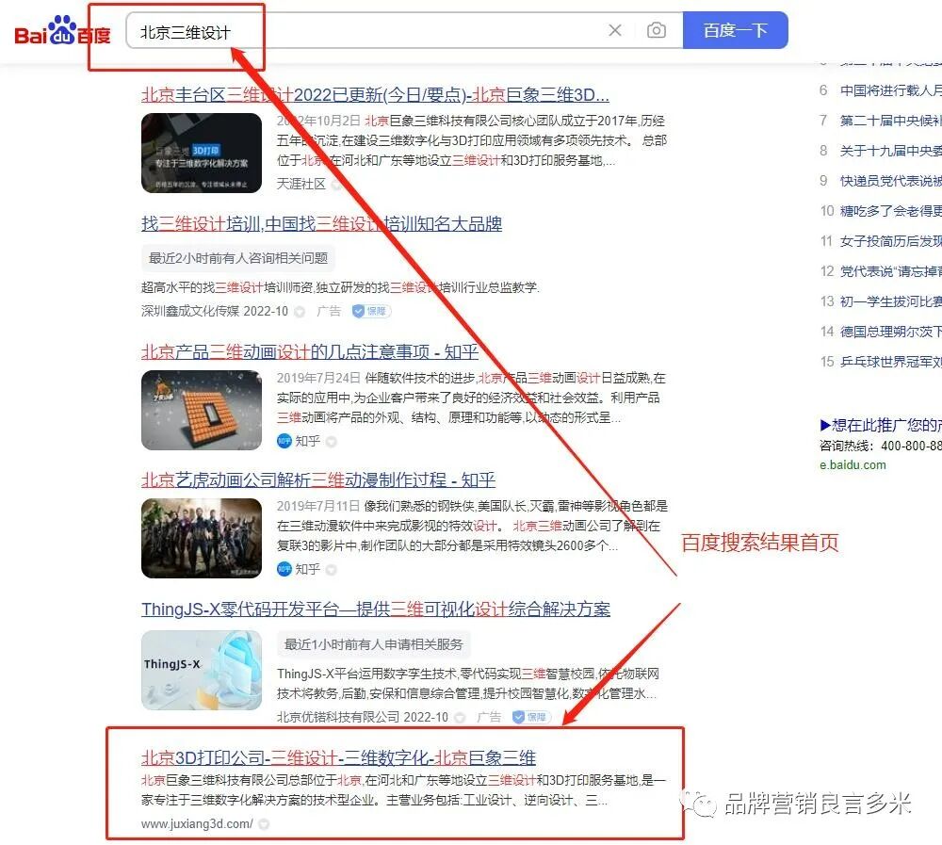Expand dropdown icon beside 北京优锘科技有限公司
The width and height of the screenshot is (942, 845).
[461, 718]
